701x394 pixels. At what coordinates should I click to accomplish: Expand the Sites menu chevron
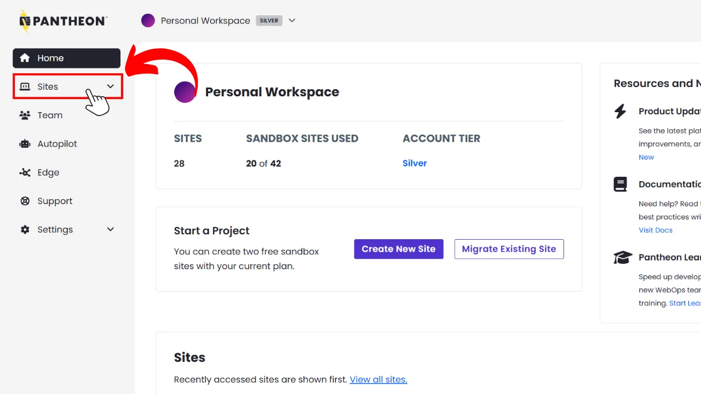coord(110,86)
